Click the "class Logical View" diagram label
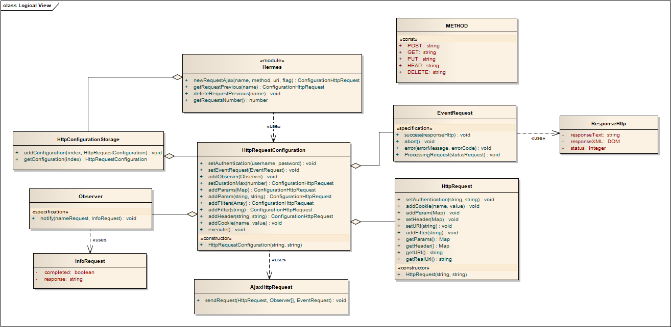 27,5
